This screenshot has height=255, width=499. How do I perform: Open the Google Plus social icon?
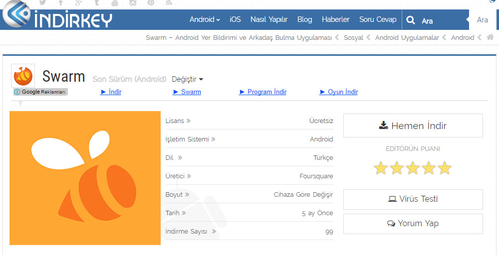(x=79, y=2)
